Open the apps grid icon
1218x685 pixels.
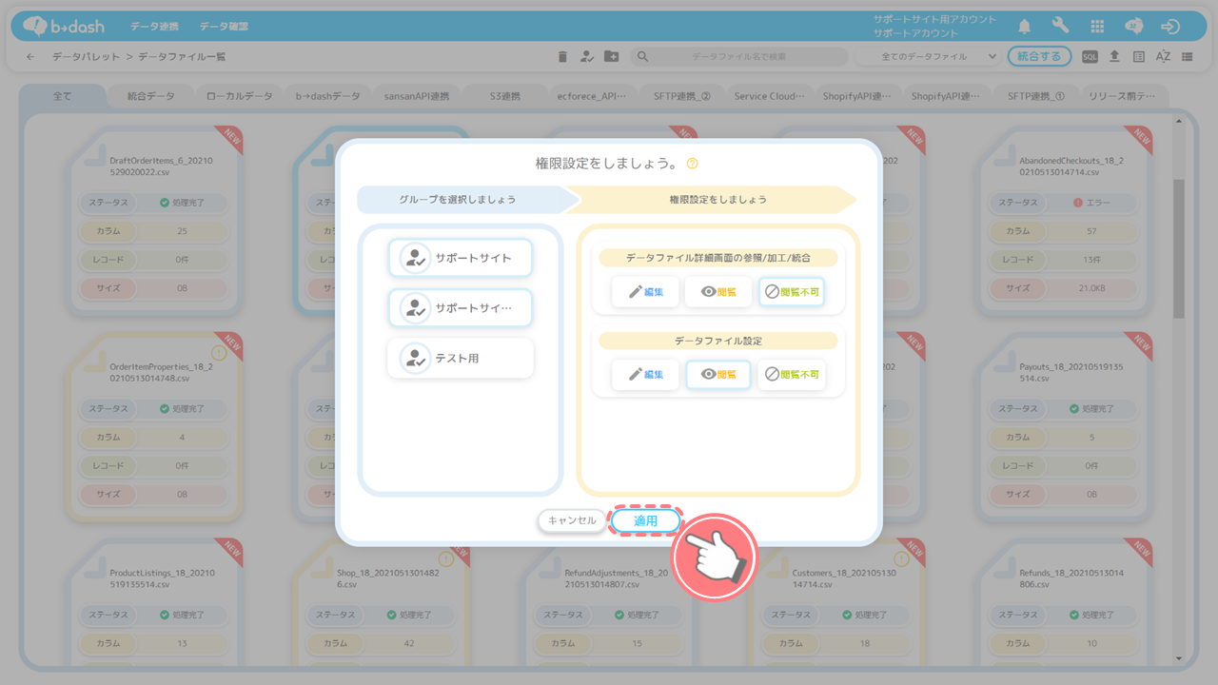tap(1097, 27)
